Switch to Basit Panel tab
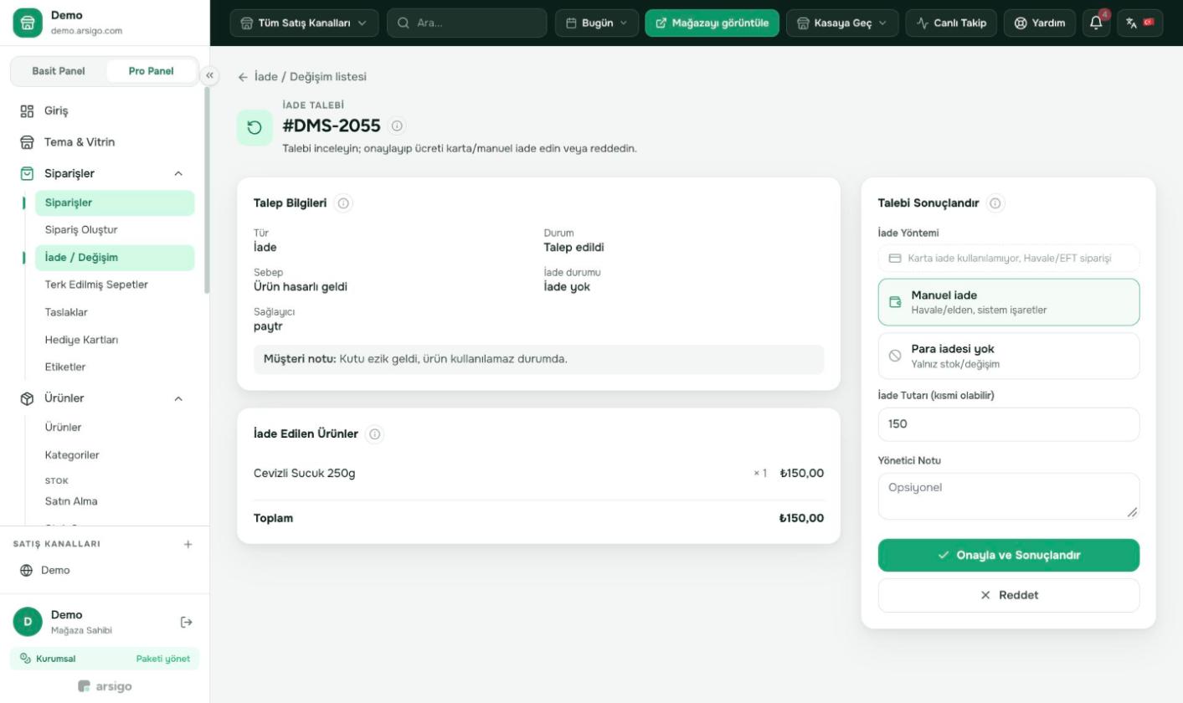 coord(59,71)
